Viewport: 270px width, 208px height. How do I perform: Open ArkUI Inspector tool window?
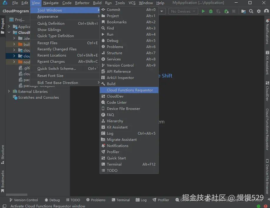(129, 78)
